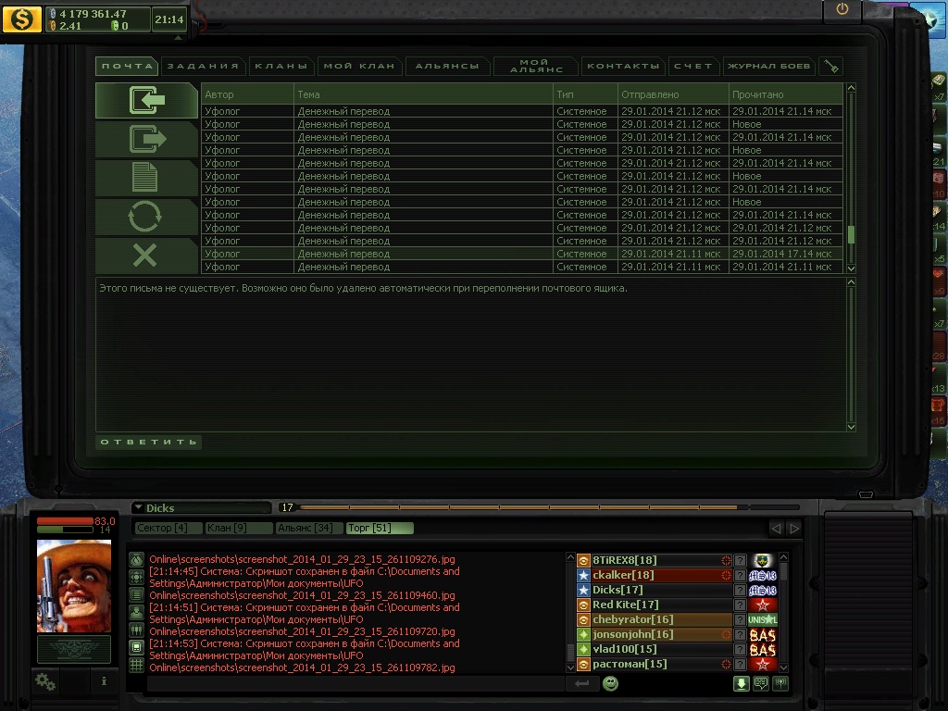
Task: Switch to the ПОЧТА tab
Action: point(127,66)
